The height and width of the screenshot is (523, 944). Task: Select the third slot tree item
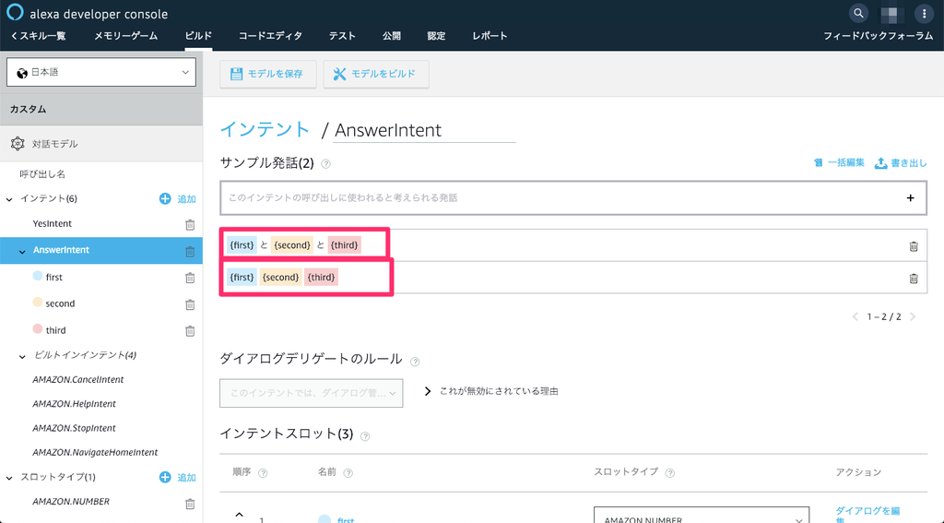(56, 330)
